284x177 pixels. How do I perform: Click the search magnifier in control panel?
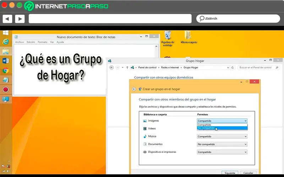click(277, 68)
